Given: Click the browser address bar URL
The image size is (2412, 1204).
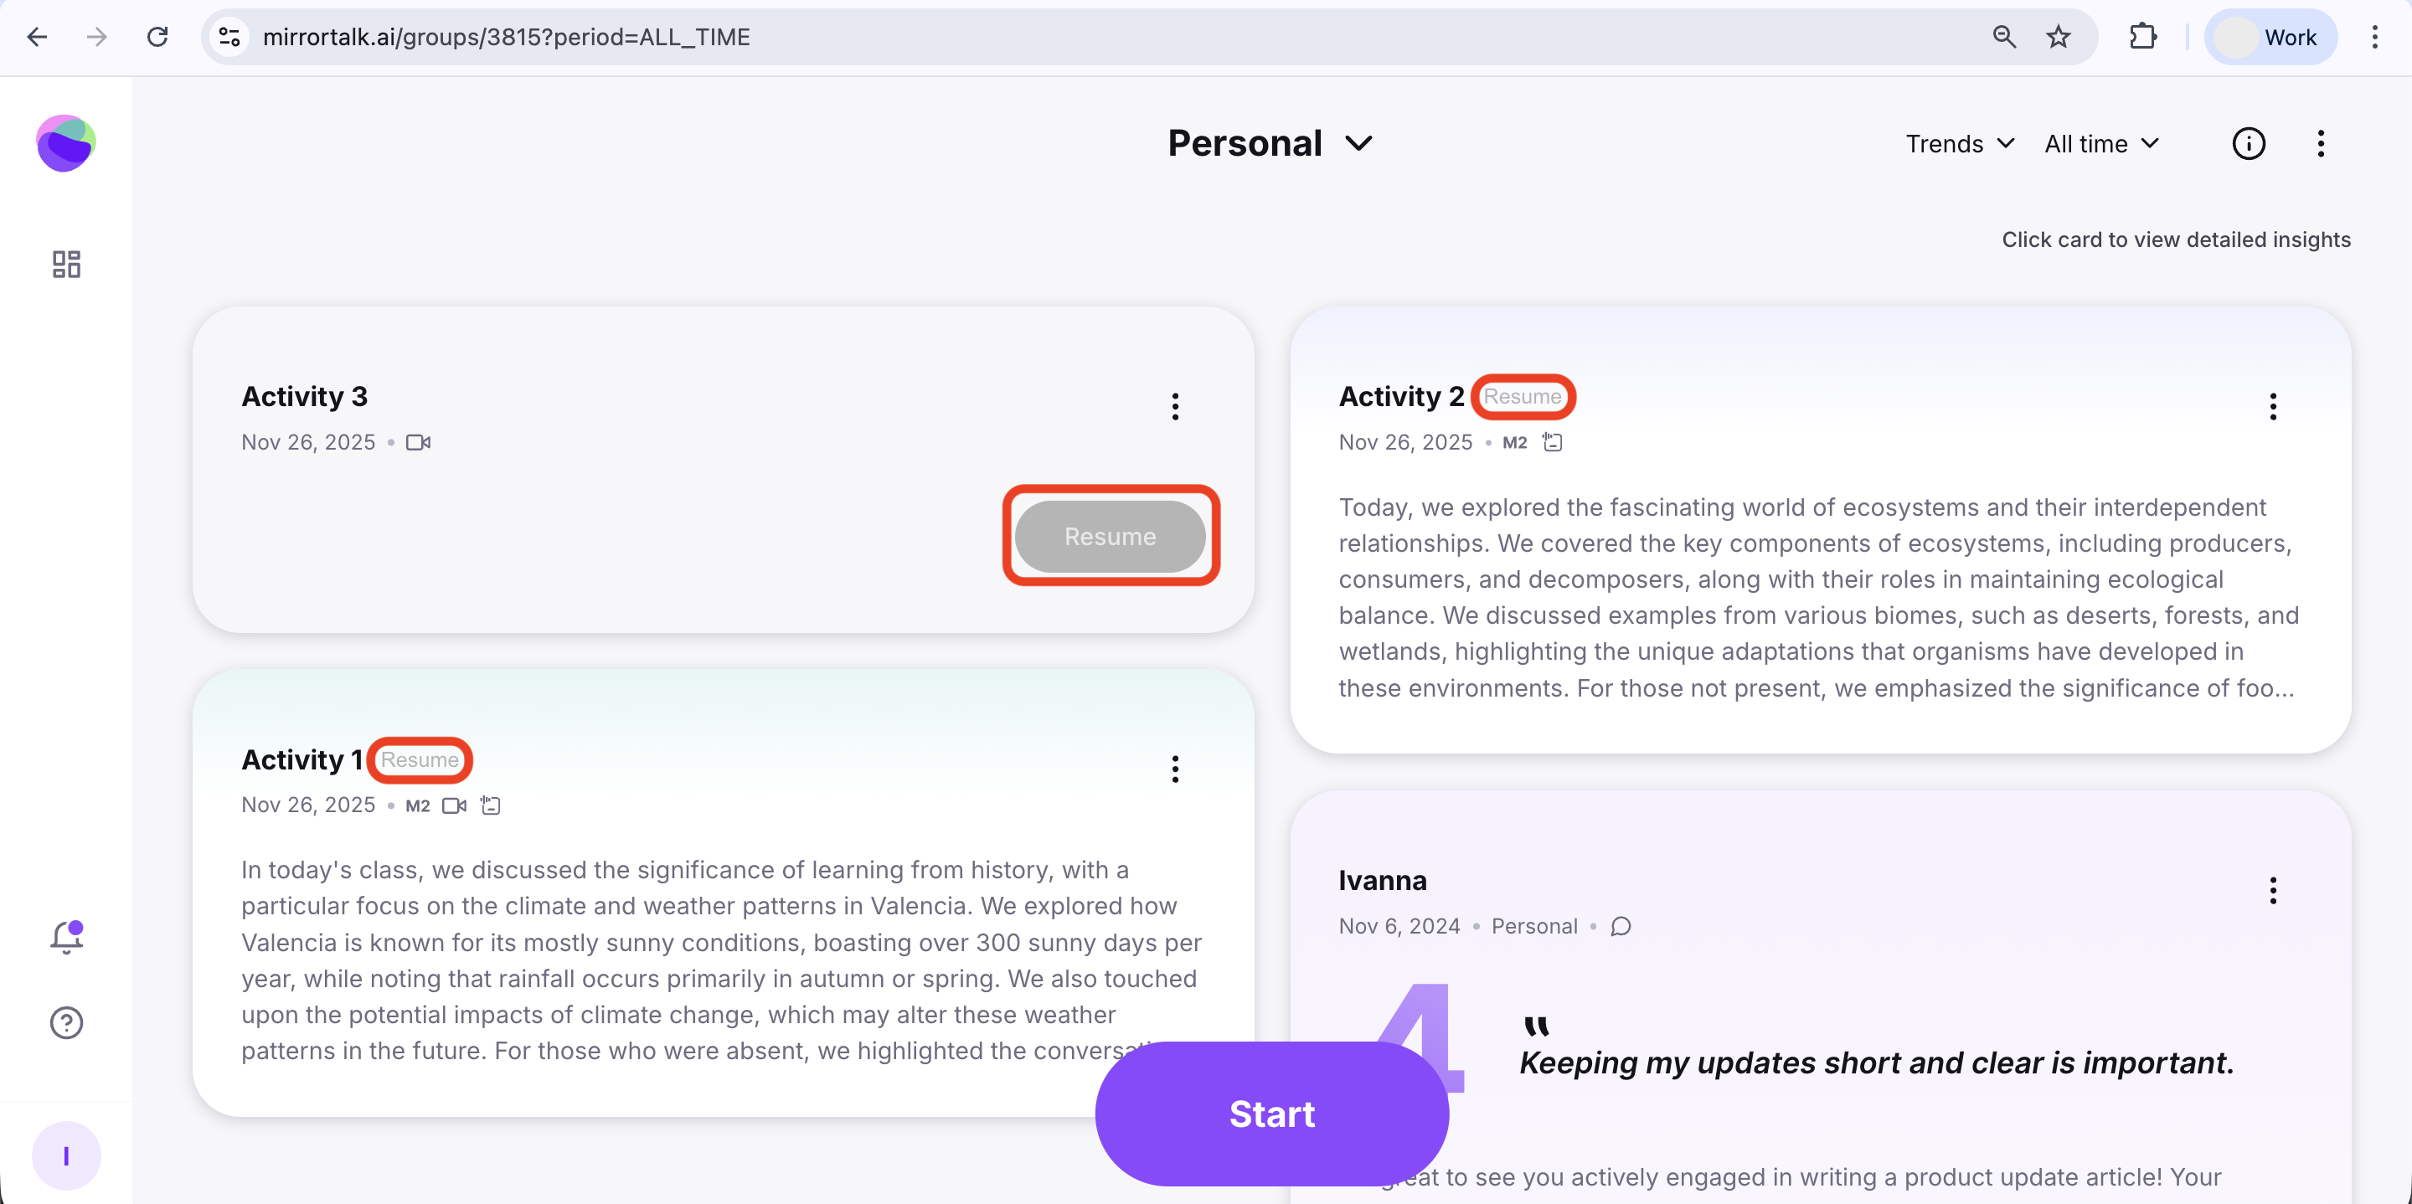Looking at the screenshot, I should [506, 37].
